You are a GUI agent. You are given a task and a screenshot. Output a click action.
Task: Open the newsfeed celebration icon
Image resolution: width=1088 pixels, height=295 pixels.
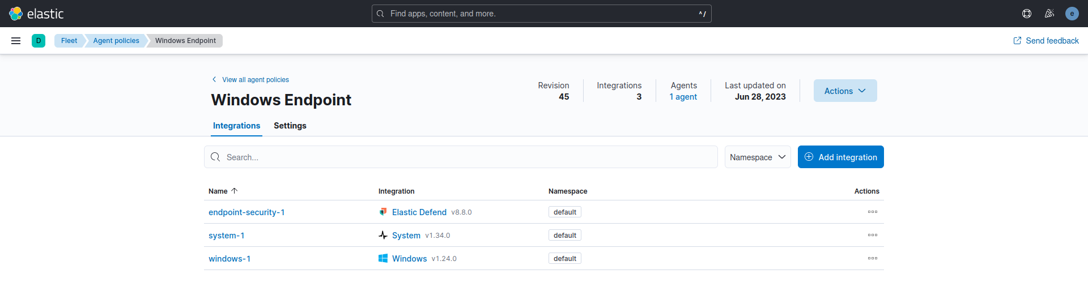(x=1049, y=14)
